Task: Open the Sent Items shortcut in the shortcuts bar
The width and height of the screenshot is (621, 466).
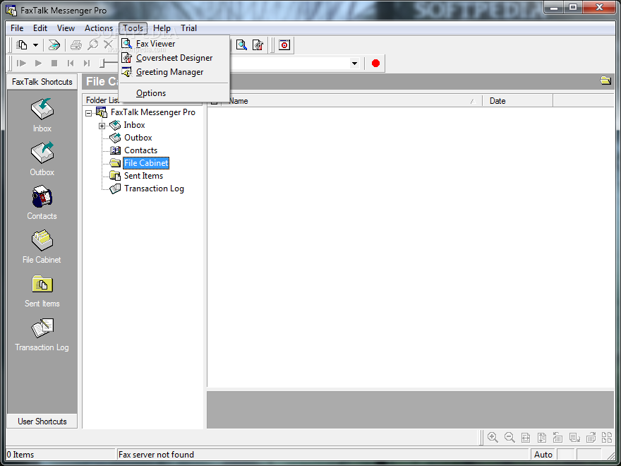Action: tap(42, 290)
